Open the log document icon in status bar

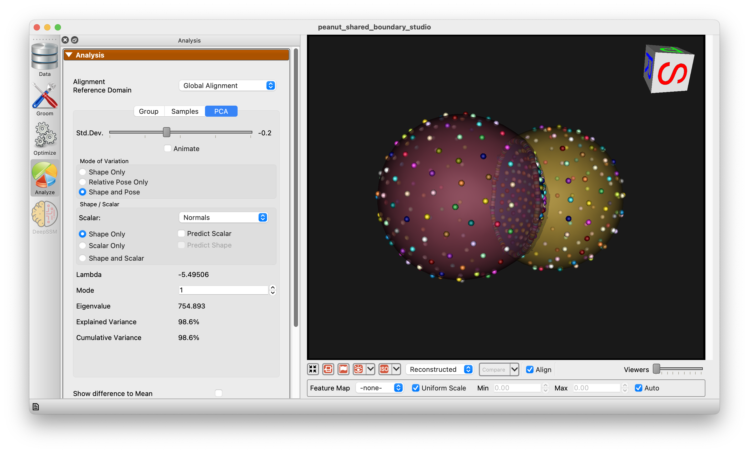tap(35, 406)
